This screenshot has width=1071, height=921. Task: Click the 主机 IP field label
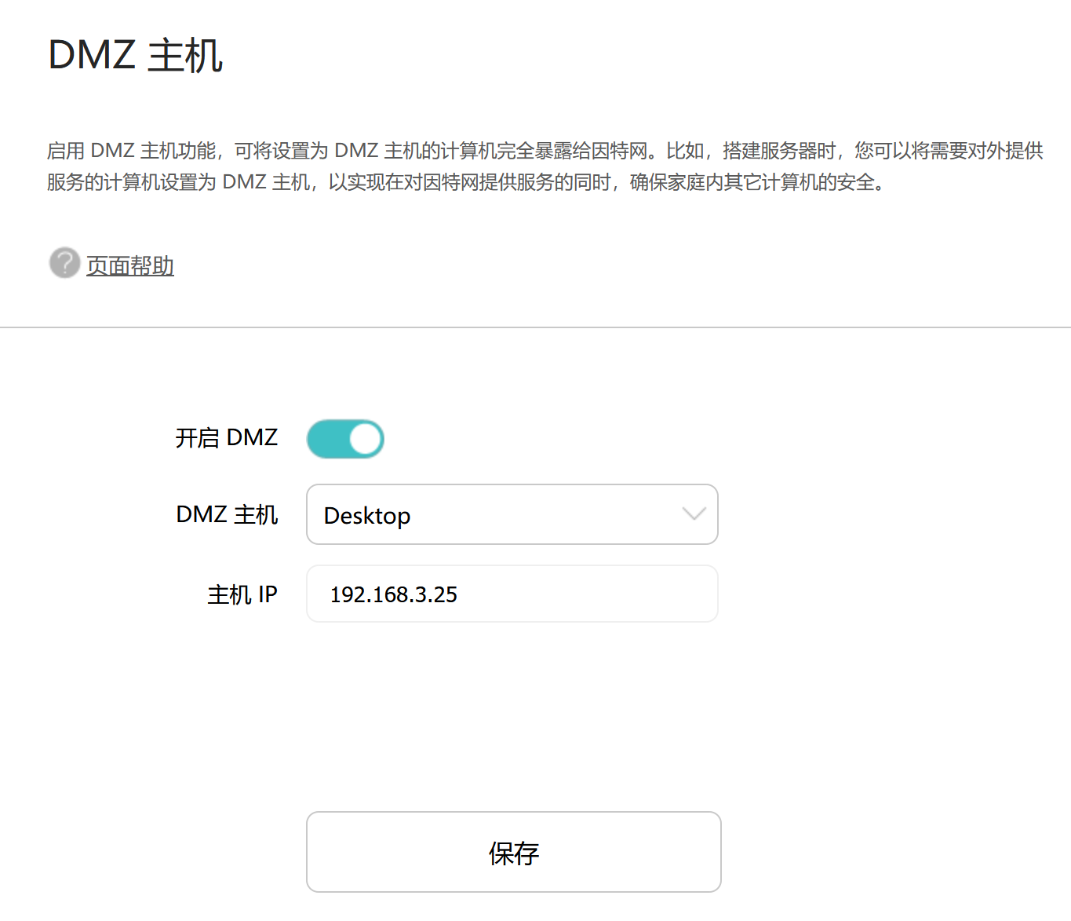pyautogui.click(x=242, y=594)
